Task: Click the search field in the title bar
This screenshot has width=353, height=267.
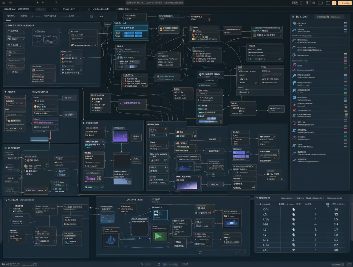Action: (154, 3)
